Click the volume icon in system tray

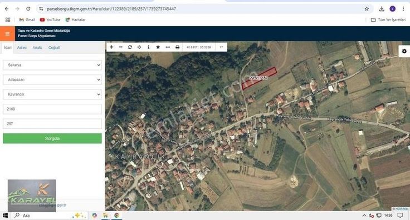click(x=371, y=216)
